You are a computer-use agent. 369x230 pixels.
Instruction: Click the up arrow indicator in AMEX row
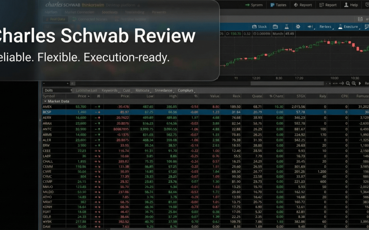pos(99,107)
